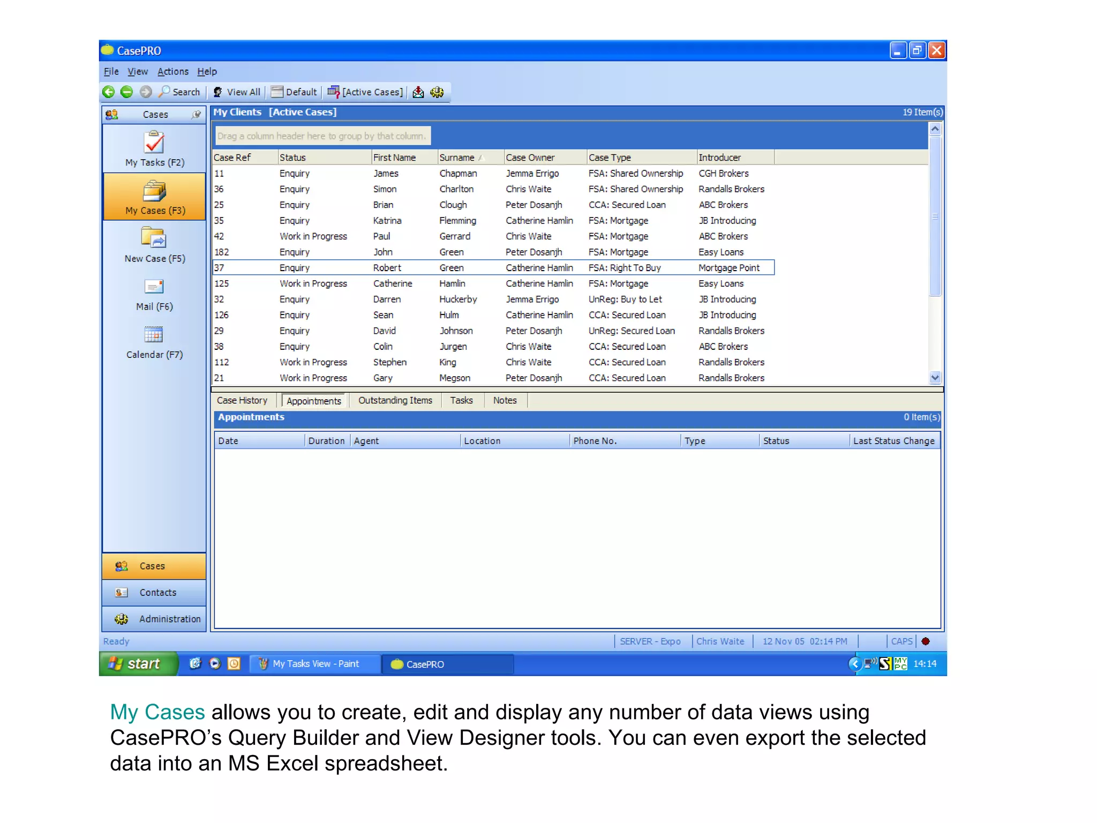Select case 11 James Chapman row
The image size is (1097, 823).
(x=493, y=174)
